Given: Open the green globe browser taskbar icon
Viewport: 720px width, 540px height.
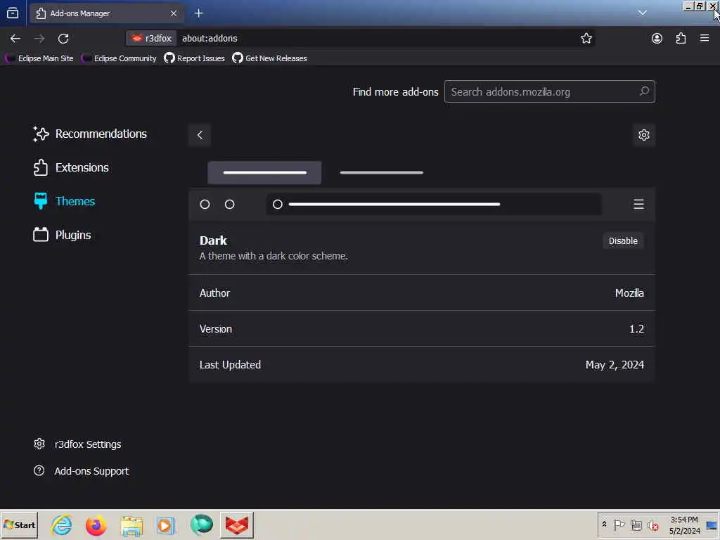Looking at the screenshot, I should pyautogui.click(x=202, y=525).
